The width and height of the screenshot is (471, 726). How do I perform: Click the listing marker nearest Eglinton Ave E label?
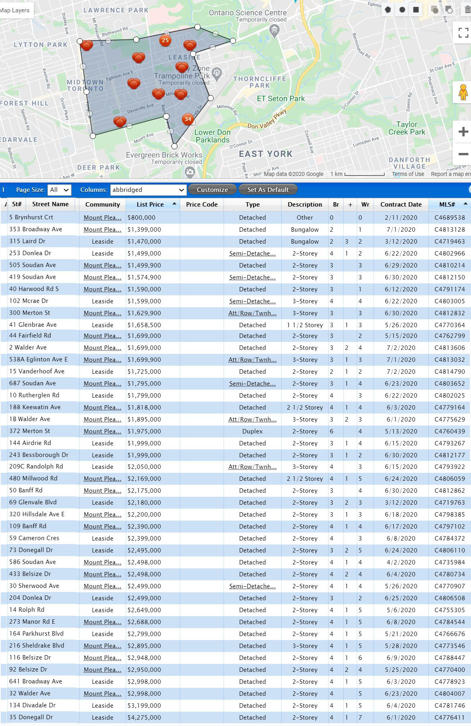[134, 83]
